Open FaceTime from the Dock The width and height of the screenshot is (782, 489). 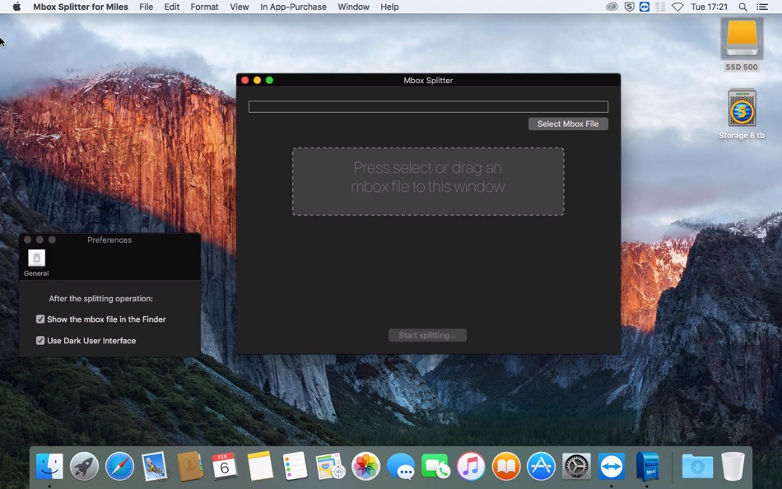(435, 466)
